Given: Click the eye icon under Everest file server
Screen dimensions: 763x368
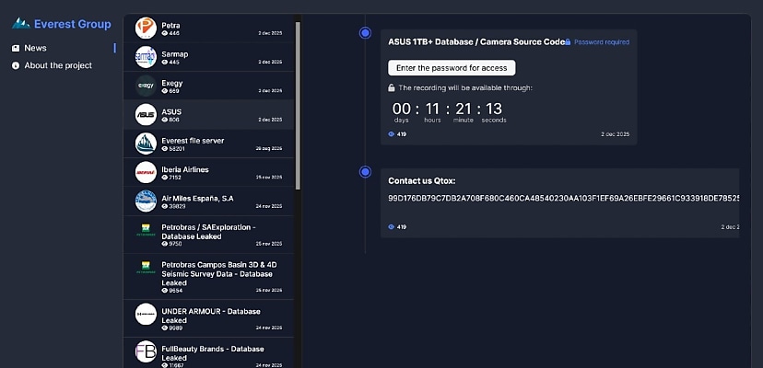Looking at the screenshot, I should pos(164,149).
